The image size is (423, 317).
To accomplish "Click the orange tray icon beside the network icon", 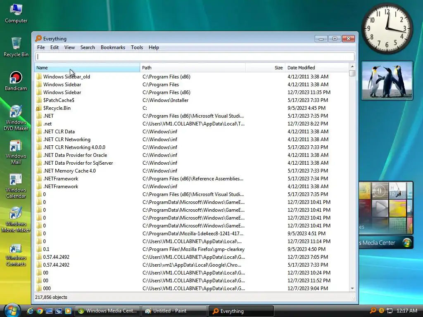I will click(381, 310).
